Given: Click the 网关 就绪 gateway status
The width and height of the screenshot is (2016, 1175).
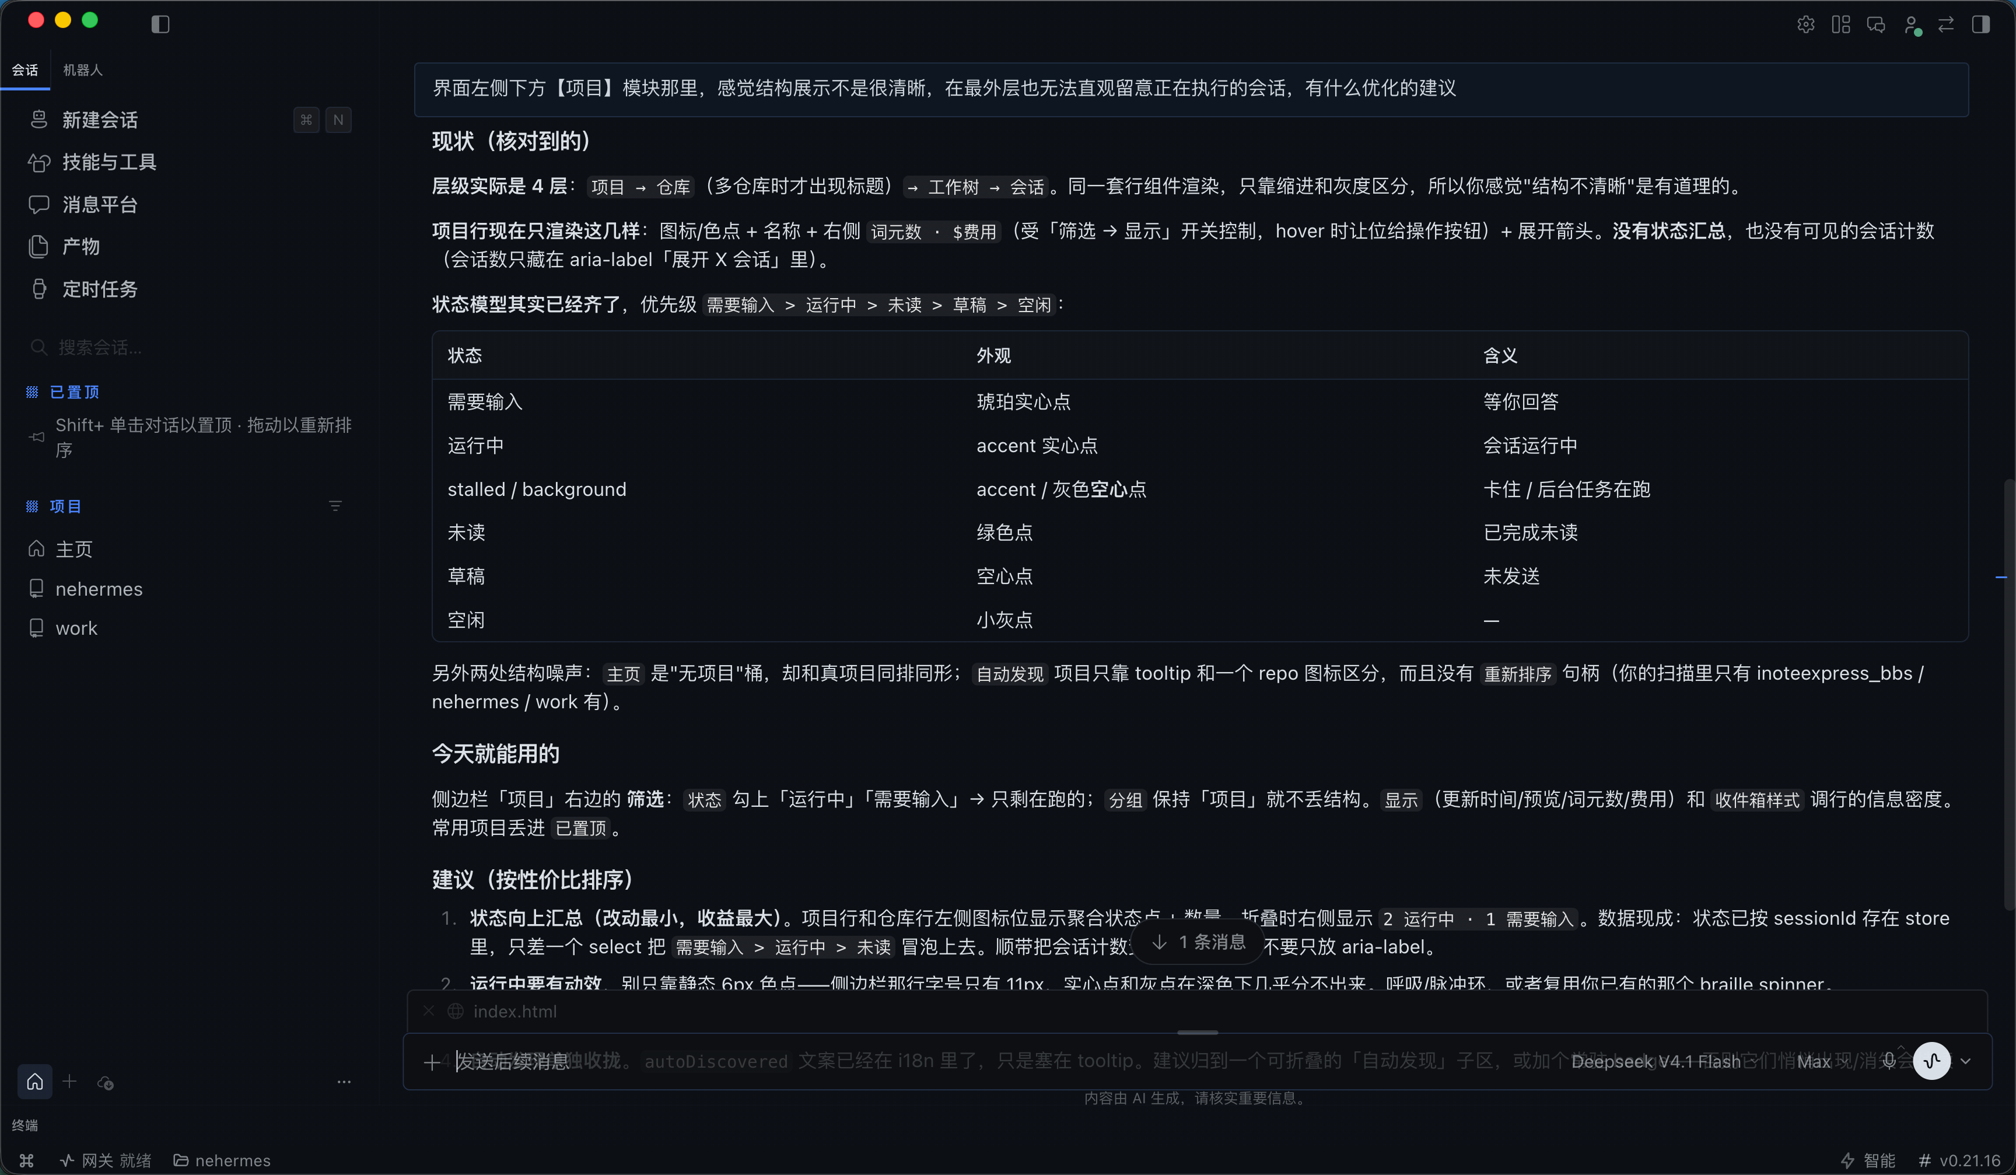Looking at the screenshot, I should tap(105, 1160).
